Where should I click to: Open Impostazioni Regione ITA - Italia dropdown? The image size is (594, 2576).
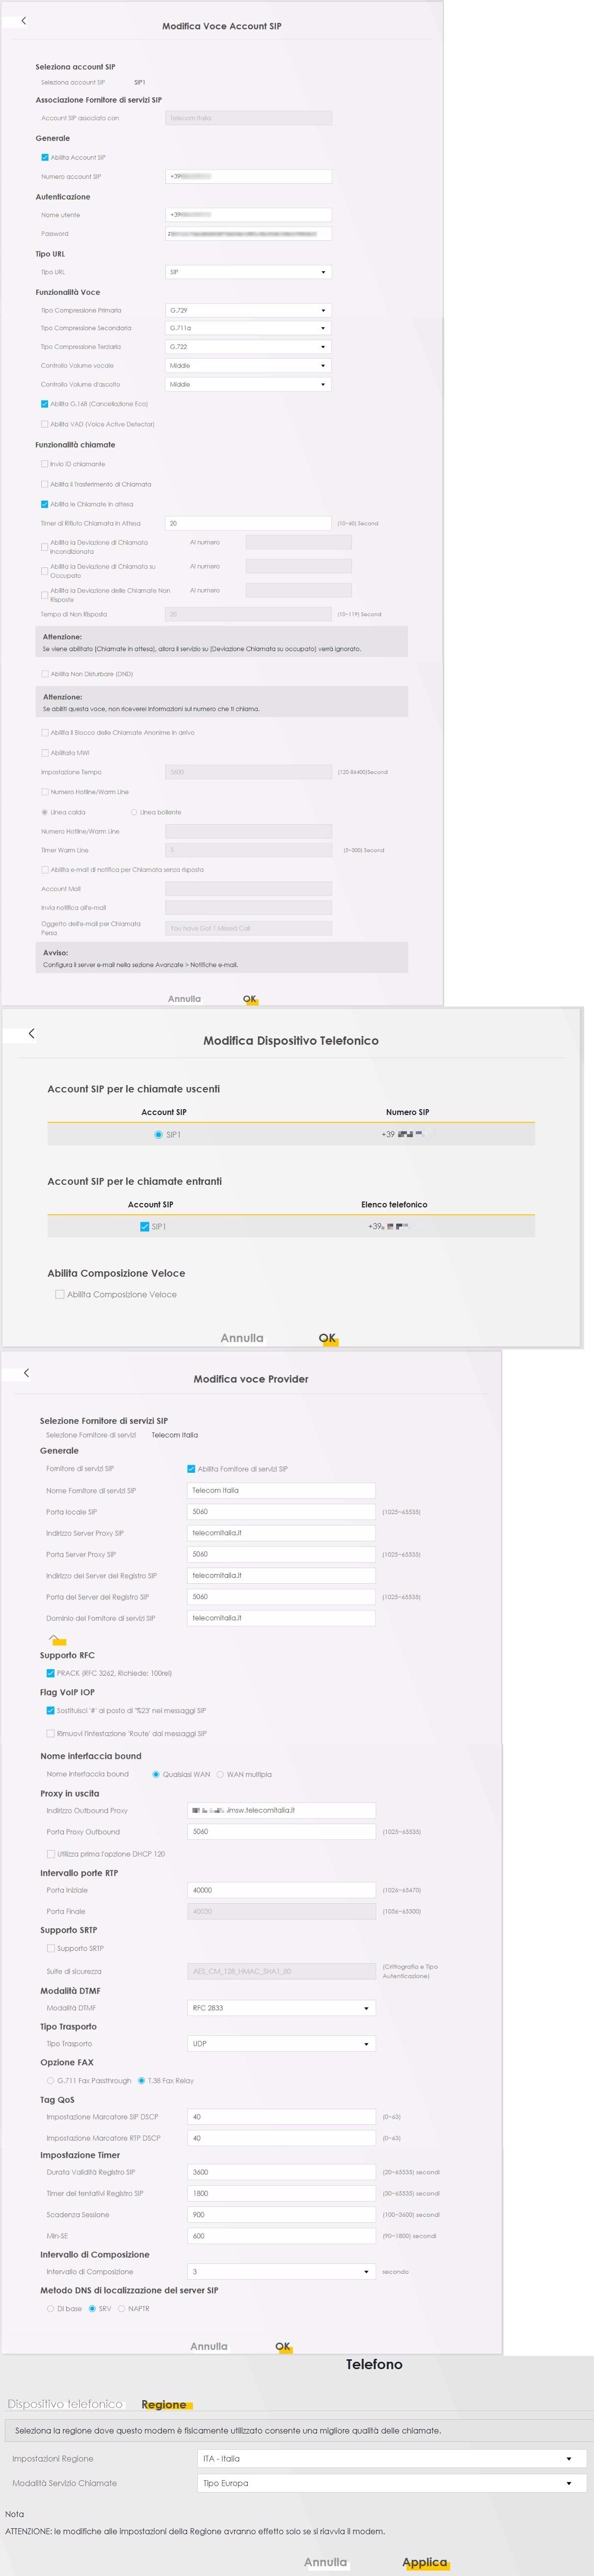pyautogui.click(x=391, y=2458)
